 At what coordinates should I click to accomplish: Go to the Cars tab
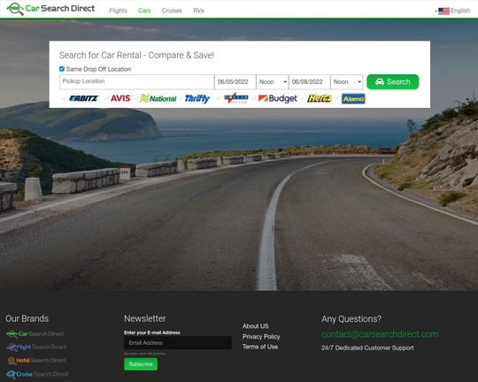(144, 11)
